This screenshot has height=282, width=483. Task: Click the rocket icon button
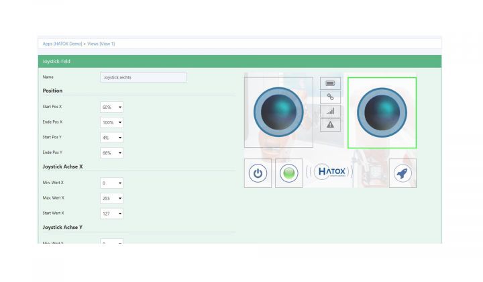click(x=402, y=173)
